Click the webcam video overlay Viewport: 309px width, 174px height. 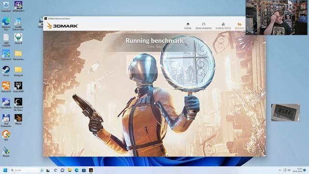277,17
